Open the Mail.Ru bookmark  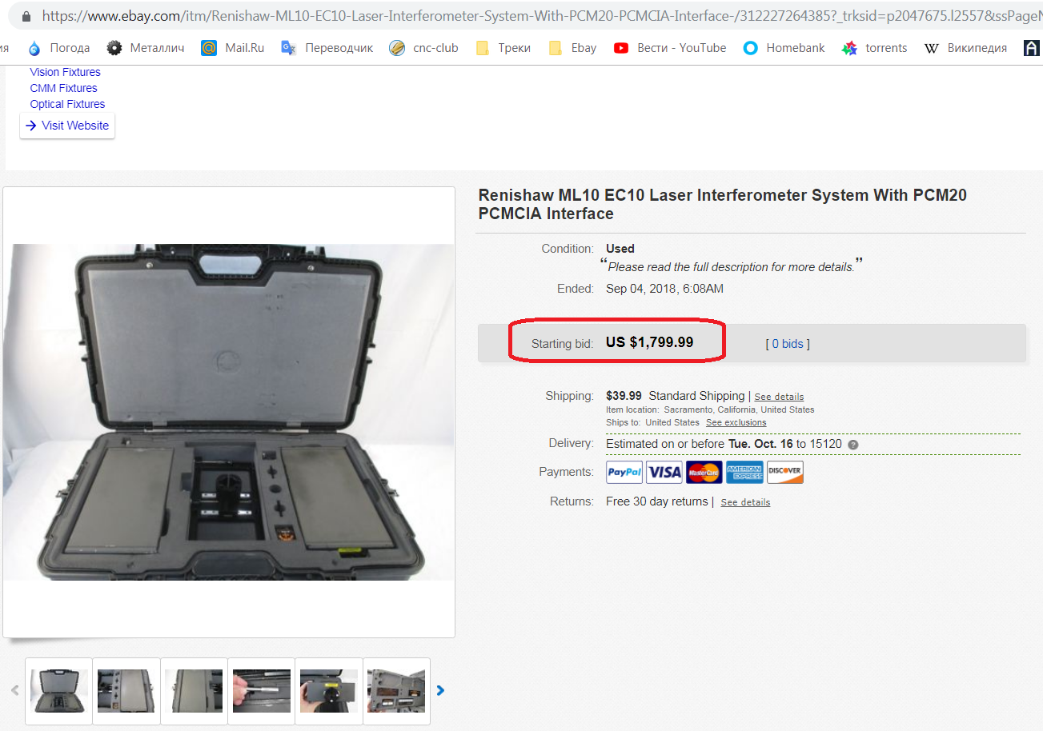pyautogui.click(x=232, y=48)
